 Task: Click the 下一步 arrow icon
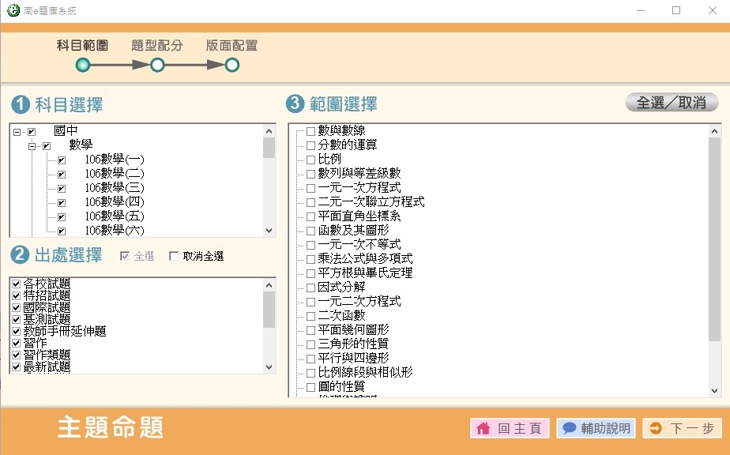(656, 429)
